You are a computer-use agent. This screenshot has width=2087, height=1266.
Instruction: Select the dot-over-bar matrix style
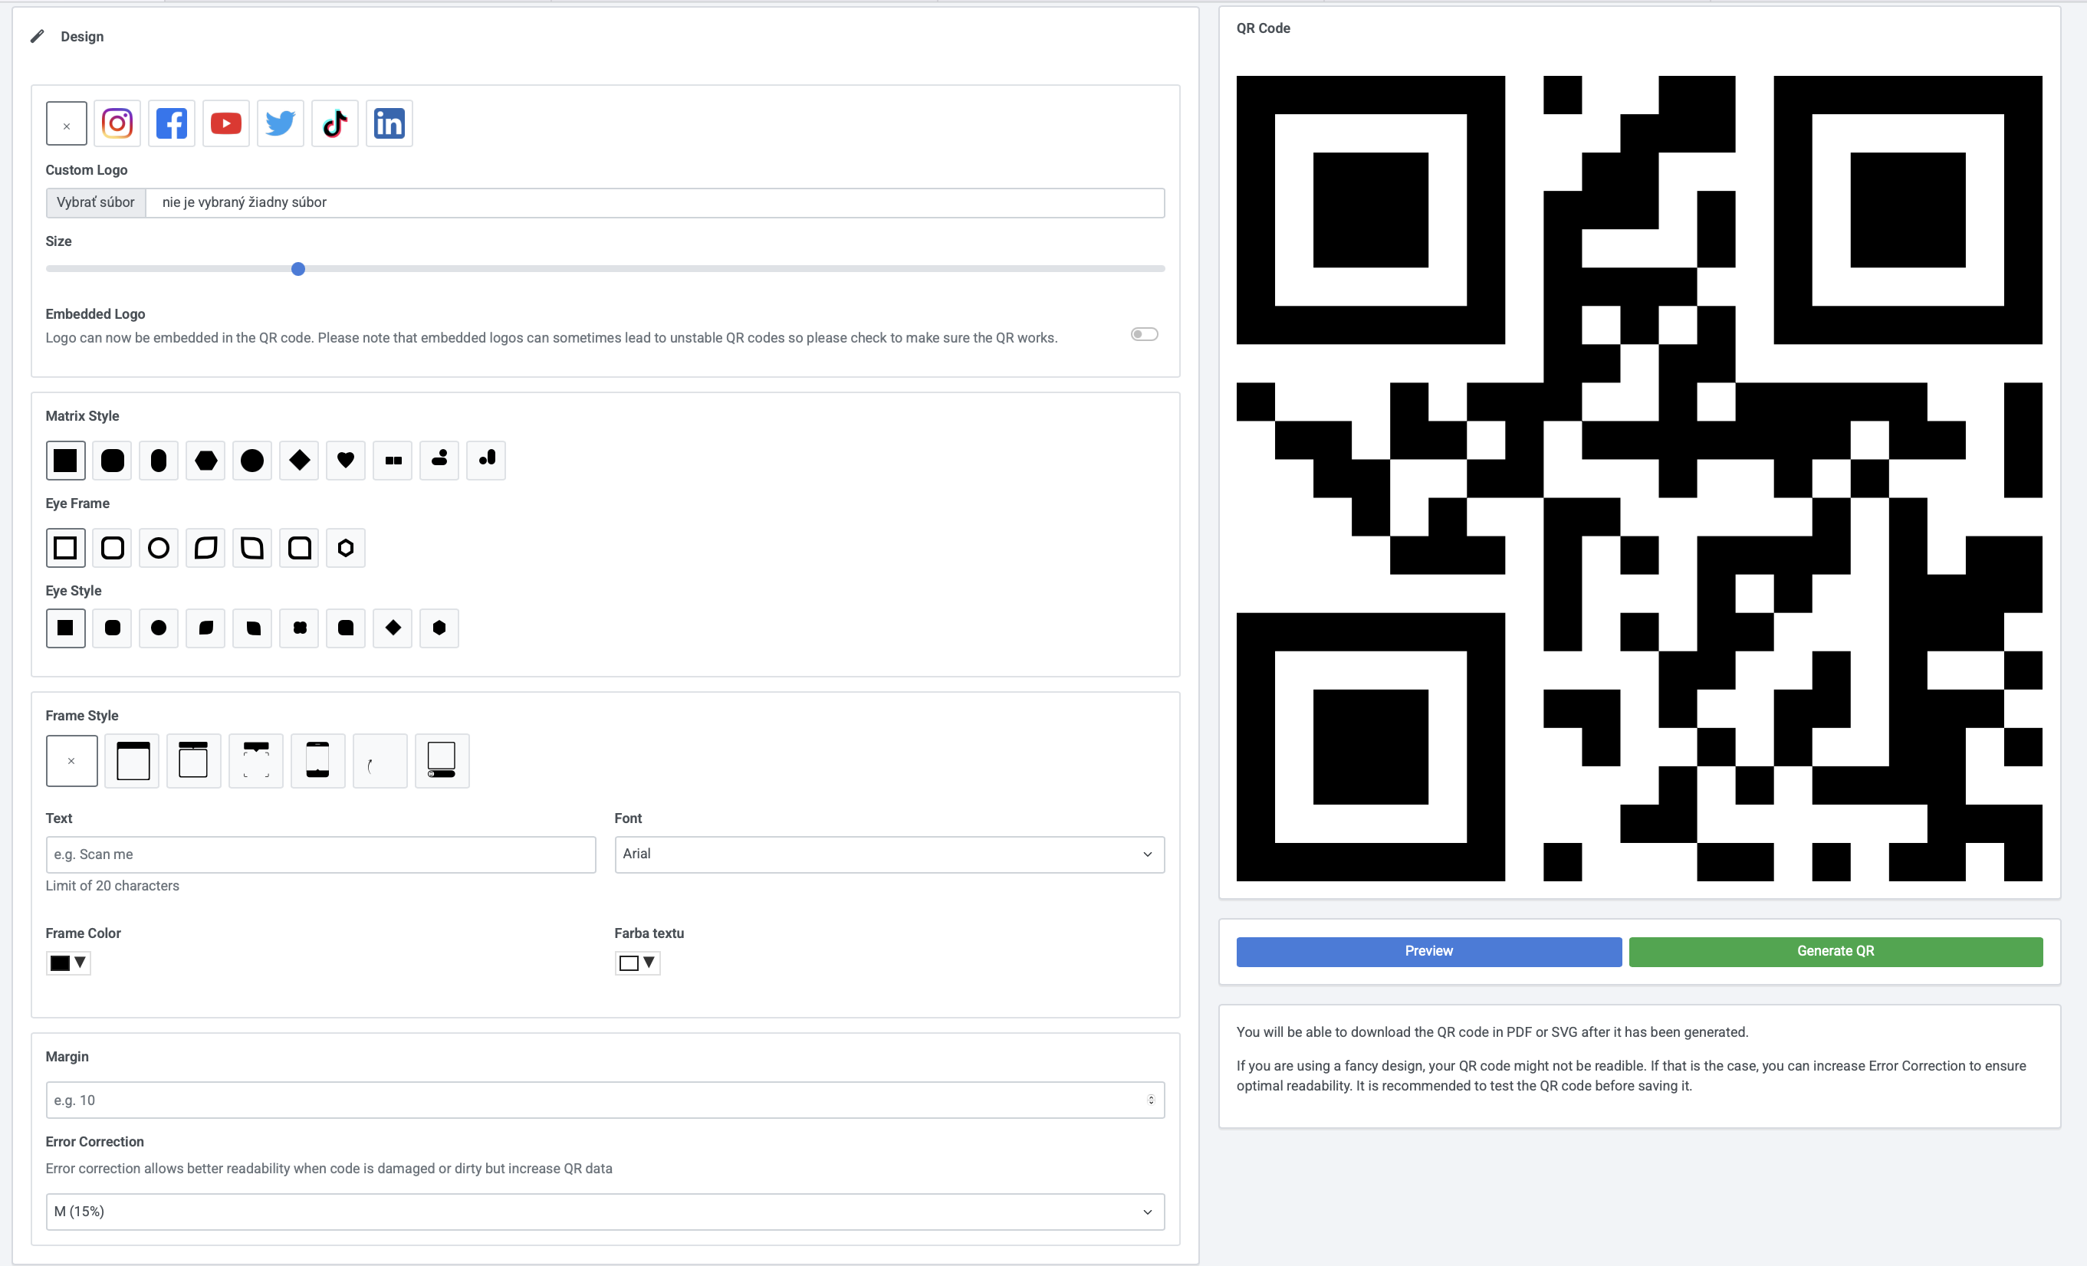coord(439,461)
